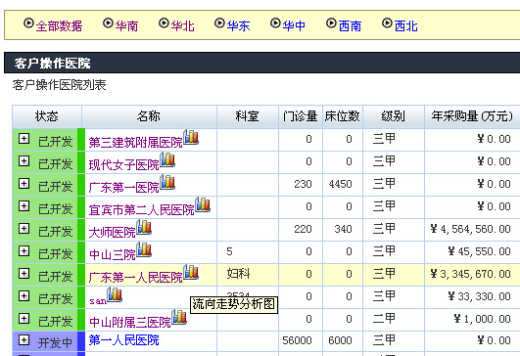The height and width of the screenshot is (356, 520).
Task: Open trend chart icon for 广东第一医院
Action: [x=167, y=182]
